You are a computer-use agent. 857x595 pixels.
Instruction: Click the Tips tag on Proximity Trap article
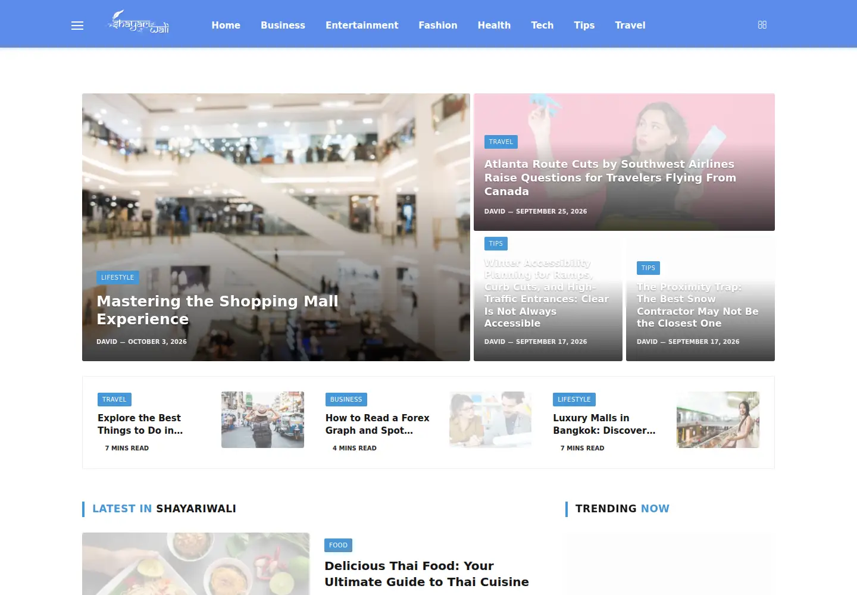click(648, 268)
